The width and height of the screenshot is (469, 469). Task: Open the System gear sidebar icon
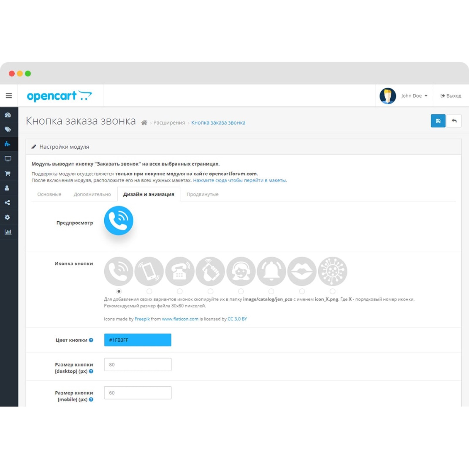(x=7, y=217)
